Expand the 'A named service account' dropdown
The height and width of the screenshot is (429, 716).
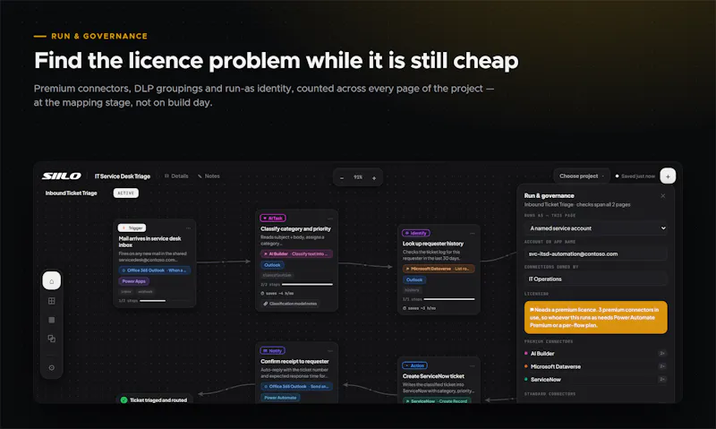point(595,228)
